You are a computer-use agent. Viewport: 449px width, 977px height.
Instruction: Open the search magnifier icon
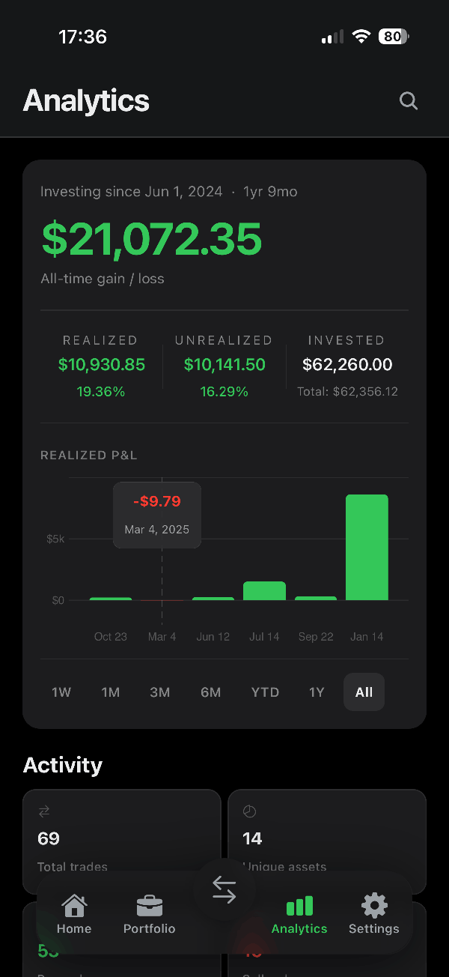408,100
